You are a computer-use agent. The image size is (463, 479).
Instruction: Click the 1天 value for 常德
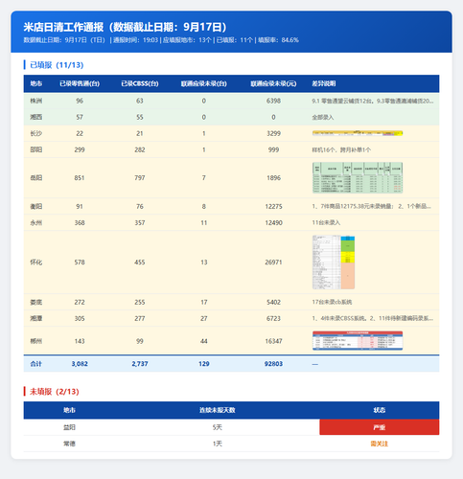tap(218, 444)
